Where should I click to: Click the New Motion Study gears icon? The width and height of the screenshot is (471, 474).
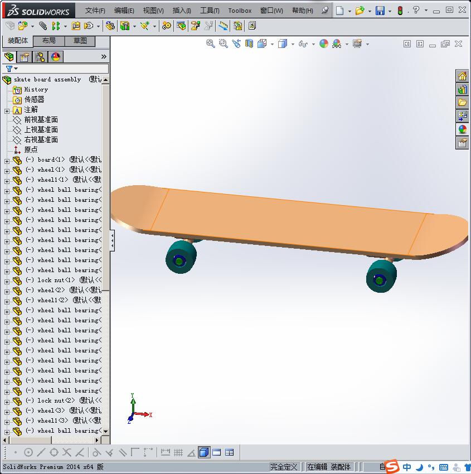(166, 26)
